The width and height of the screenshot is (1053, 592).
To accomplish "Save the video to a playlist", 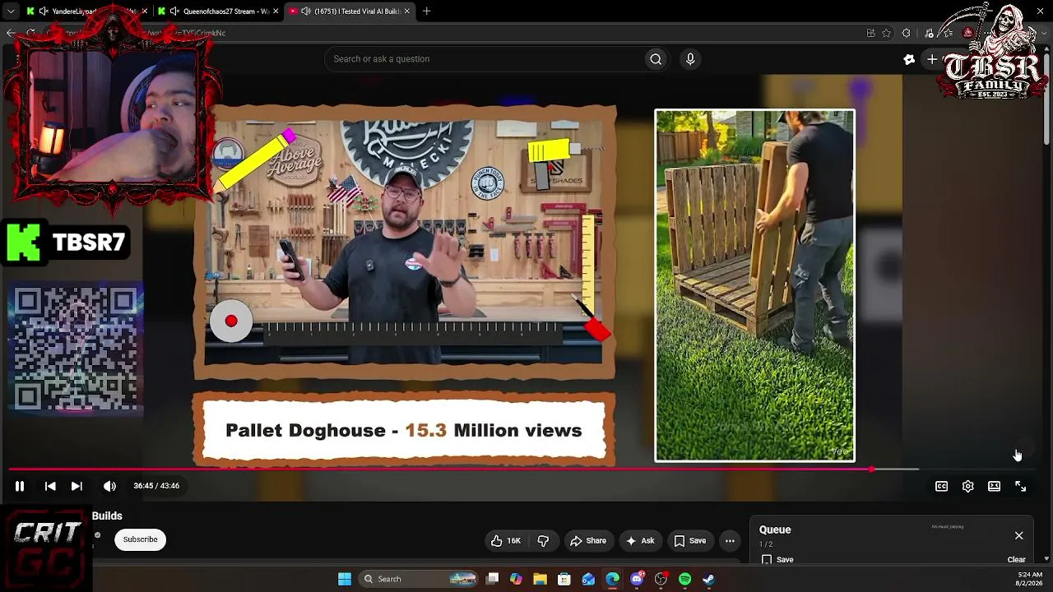I will point(690,540).
